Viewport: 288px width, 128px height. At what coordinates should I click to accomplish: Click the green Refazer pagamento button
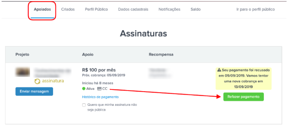coord(244,97)
